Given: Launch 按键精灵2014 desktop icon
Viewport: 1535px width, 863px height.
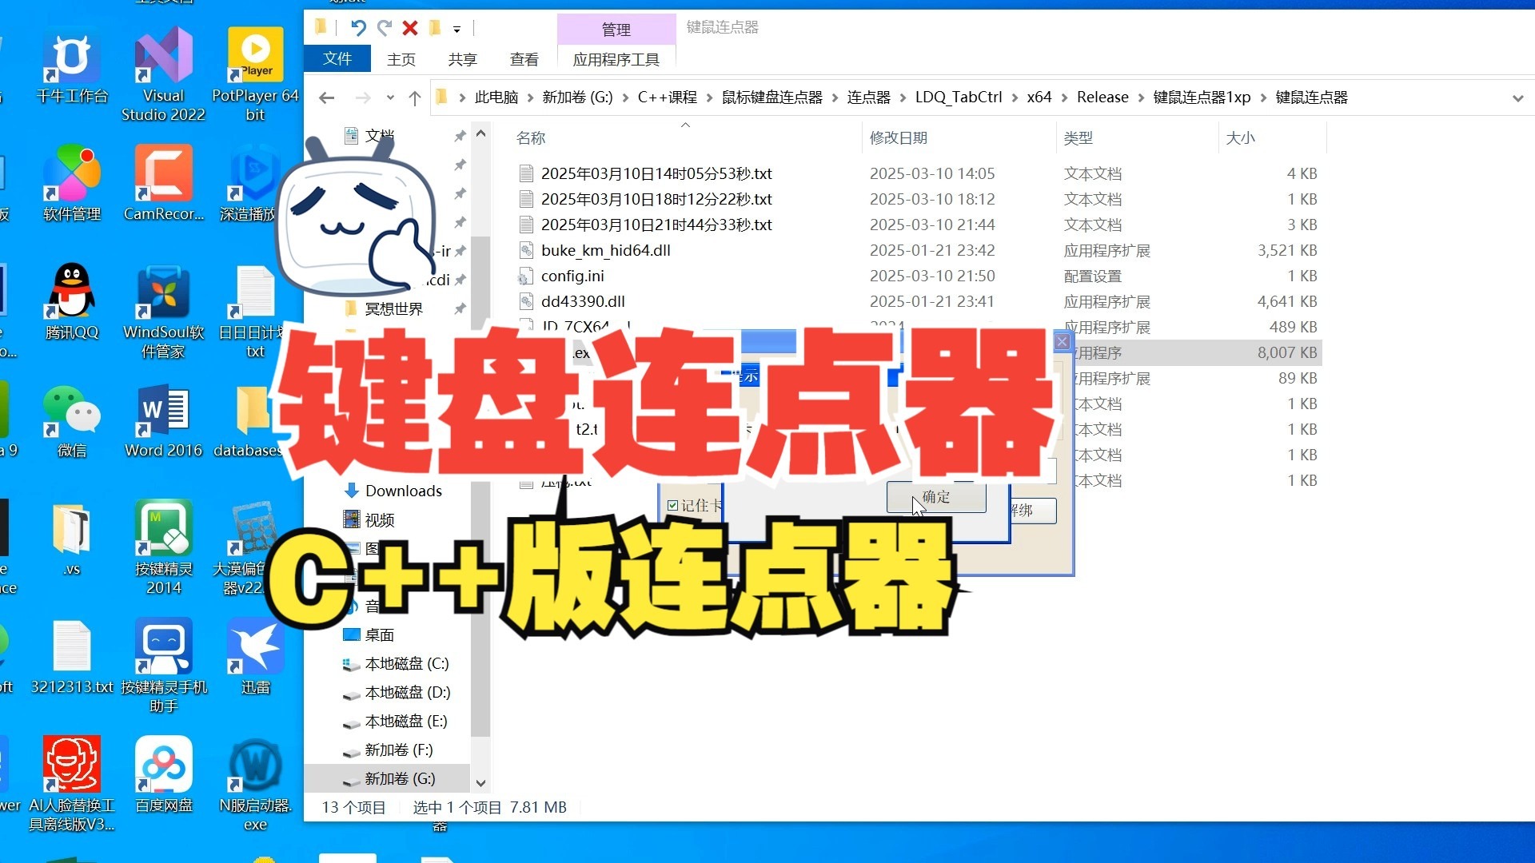Looking at the screenshot, I should click(163, 547).
